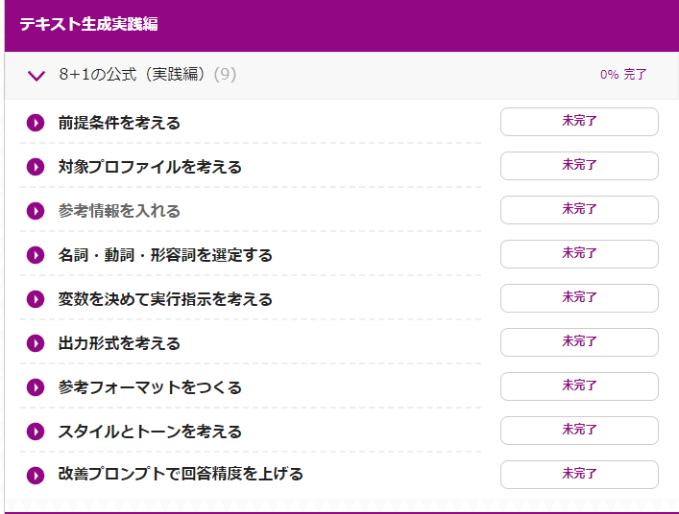679x514 pixels.
Task: Open lesson スタイルとトーンを考える
Action: click(150, 432)
